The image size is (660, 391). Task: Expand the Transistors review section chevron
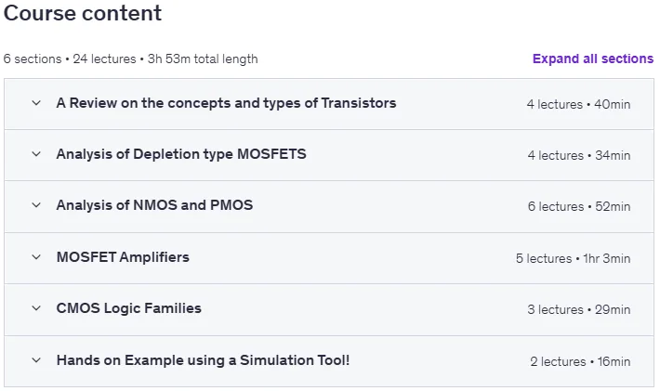[36, 103]
